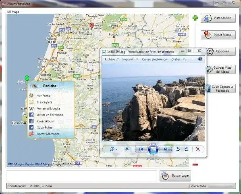Screen dimensions: 241x194
Task: Click Facebook icon beside Subir Fotos
Action: (x=31, y=127)
